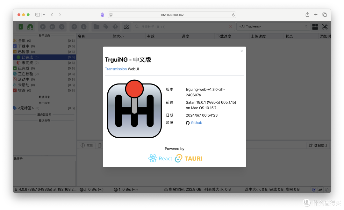Click the add magnet link icon
The height and width of the screenshot is (210, 344).
30,27
